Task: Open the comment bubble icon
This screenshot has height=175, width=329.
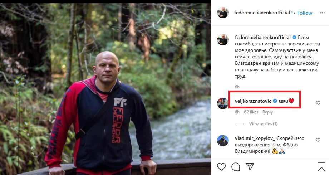Action: click(235, 167)
